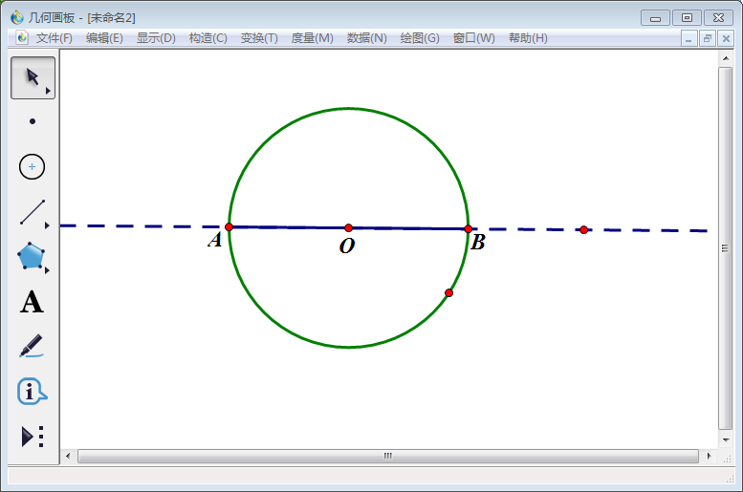Activate the Text tool
This screenshot has height=492, width=743.
click(x=33, y=303)
